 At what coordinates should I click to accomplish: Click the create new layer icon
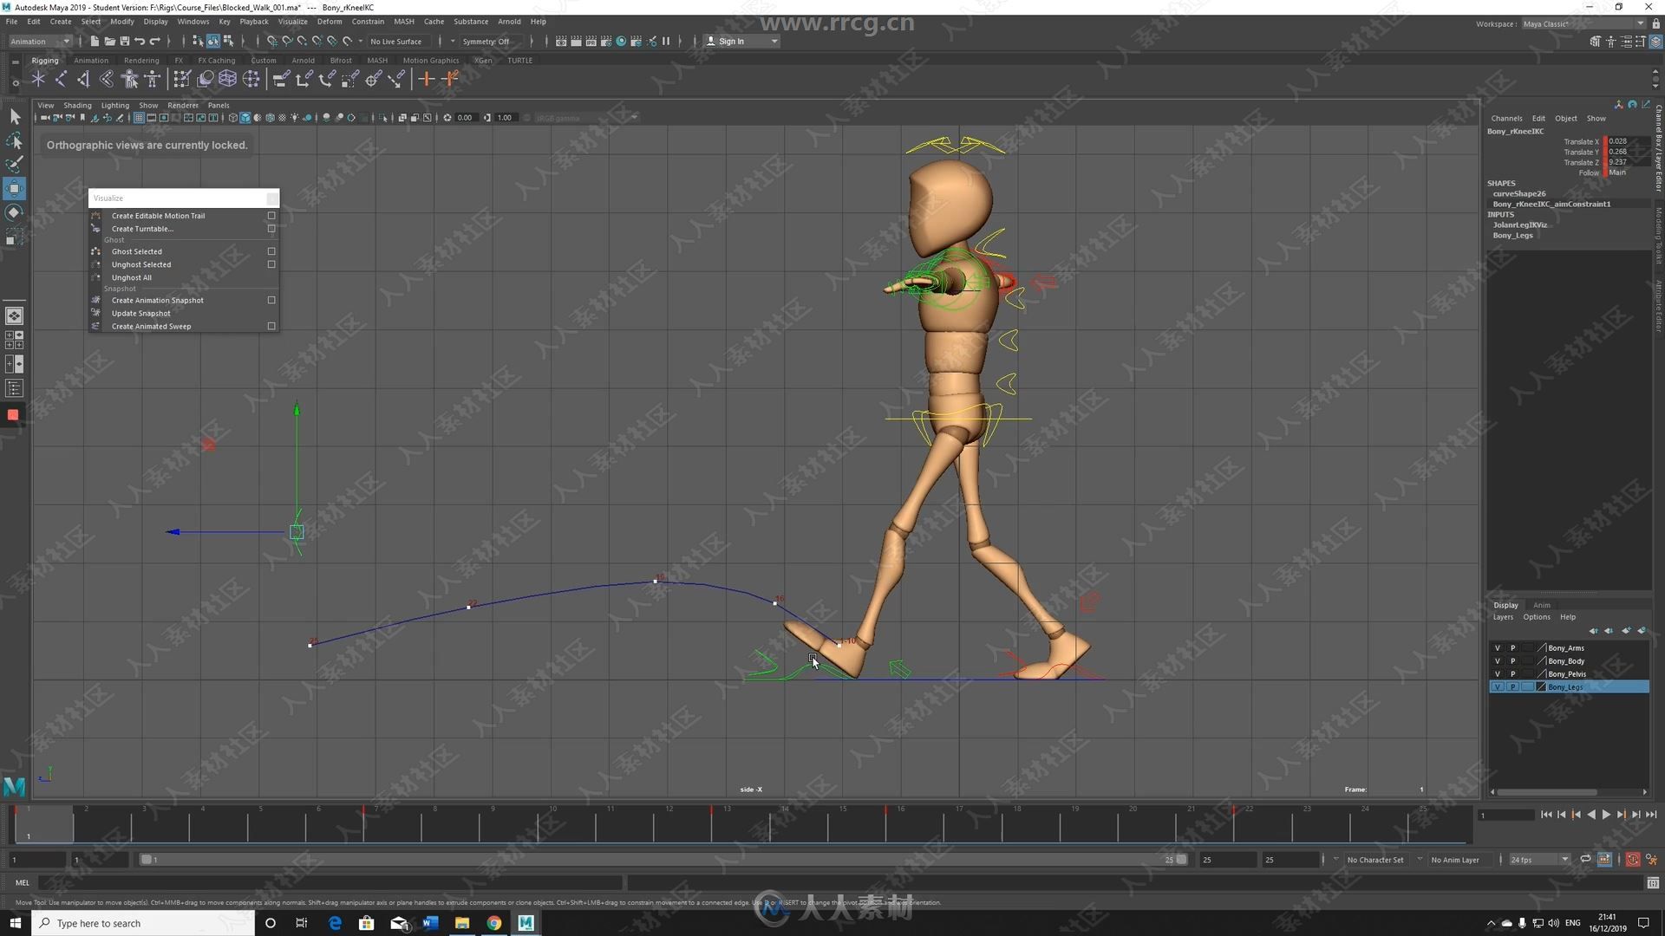[1626, 630]
